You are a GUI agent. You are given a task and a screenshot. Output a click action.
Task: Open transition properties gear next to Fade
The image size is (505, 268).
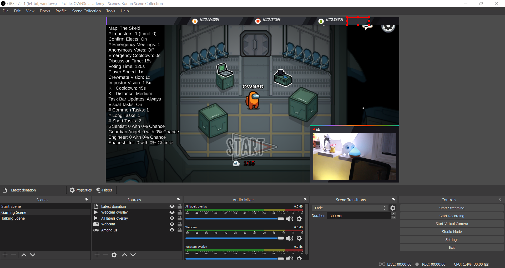click(x=393, y=208)
